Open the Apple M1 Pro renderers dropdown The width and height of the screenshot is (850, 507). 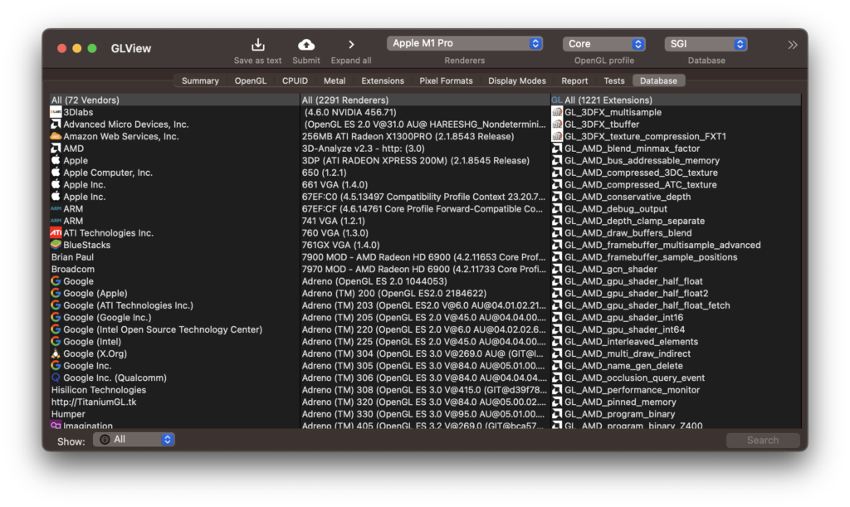pyautogui.click(x=465, y=43)
